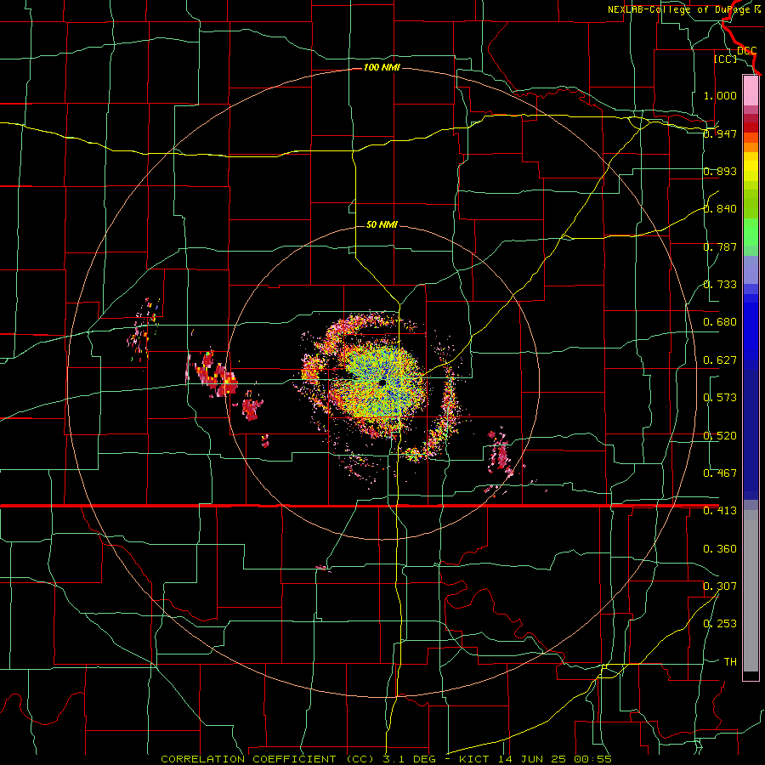Click the [CC] legend heading
The image size is (765, 765).
[725, 59]
